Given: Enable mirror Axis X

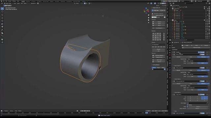Looking at the screenshot, I should [191, 97].
